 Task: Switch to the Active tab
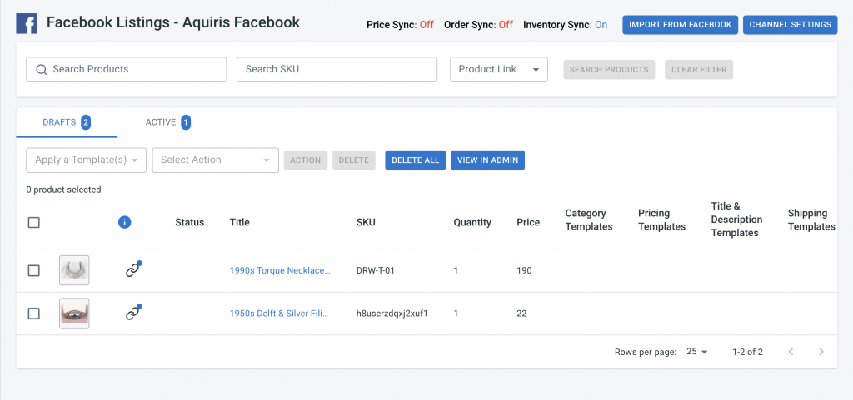point(167,122)
